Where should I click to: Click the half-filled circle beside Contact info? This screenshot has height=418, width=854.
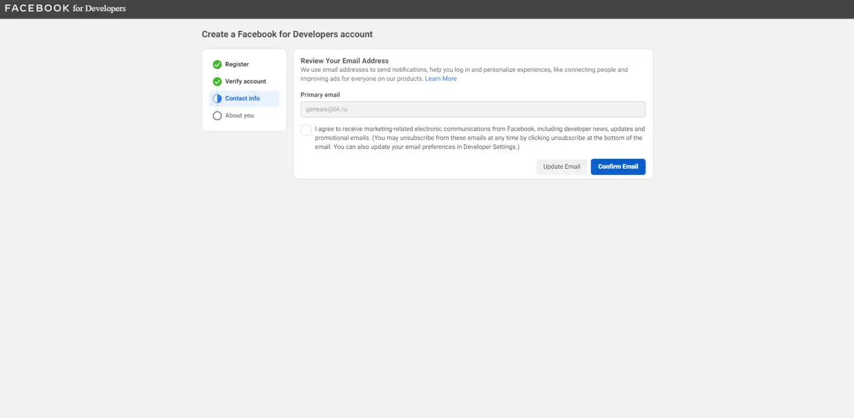pyautogui.click(x=217, y=98)
